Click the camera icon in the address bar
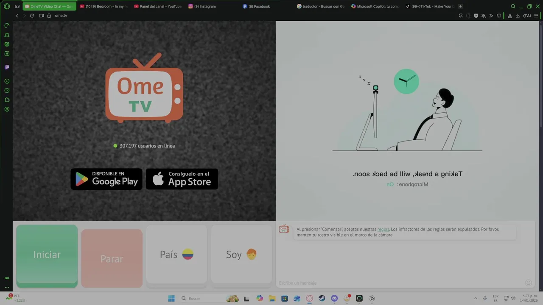The height and width of the screenshot is (305, 543). 42,16
